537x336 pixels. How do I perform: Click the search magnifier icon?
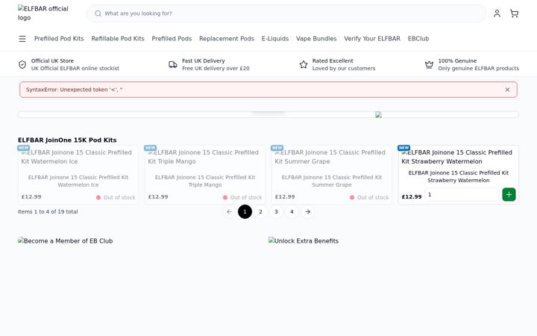tap(98, 13)
